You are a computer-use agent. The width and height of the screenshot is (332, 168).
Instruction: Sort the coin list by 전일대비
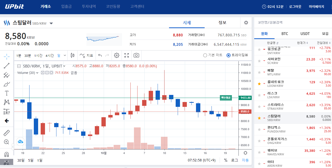(324, 43)
